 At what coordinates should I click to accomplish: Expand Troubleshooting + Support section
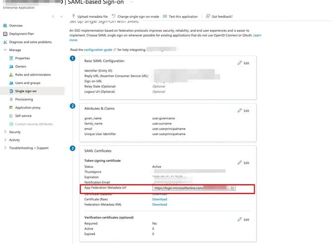click(x=5, y=148)
